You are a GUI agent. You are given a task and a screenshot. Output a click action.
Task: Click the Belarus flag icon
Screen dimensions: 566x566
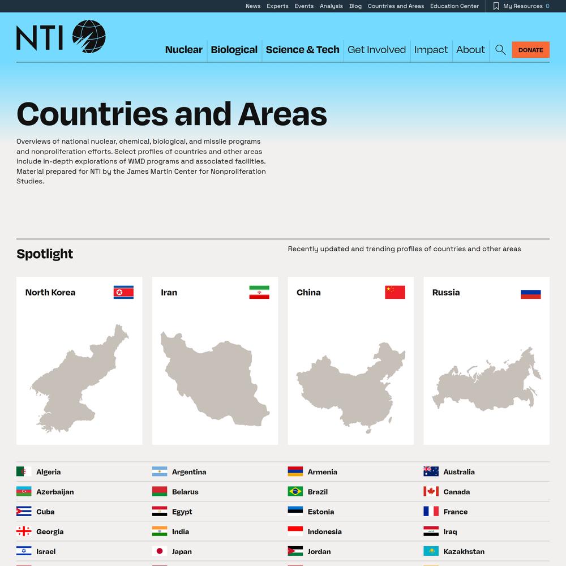160,491
